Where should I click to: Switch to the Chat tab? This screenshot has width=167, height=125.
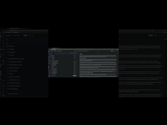61,51
